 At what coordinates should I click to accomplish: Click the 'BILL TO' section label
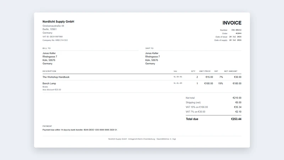click(x=47, y=48)
